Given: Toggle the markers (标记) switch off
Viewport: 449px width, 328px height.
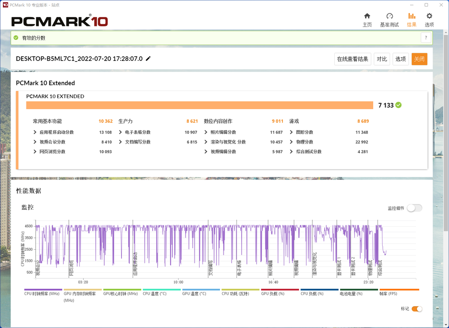Looking at the screenshot, I should click(417, 309).
